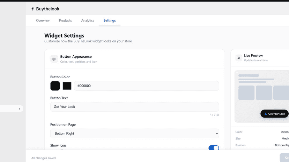Click the 13 / 30 character counter
289x162 pixels.
pos(214,115)
